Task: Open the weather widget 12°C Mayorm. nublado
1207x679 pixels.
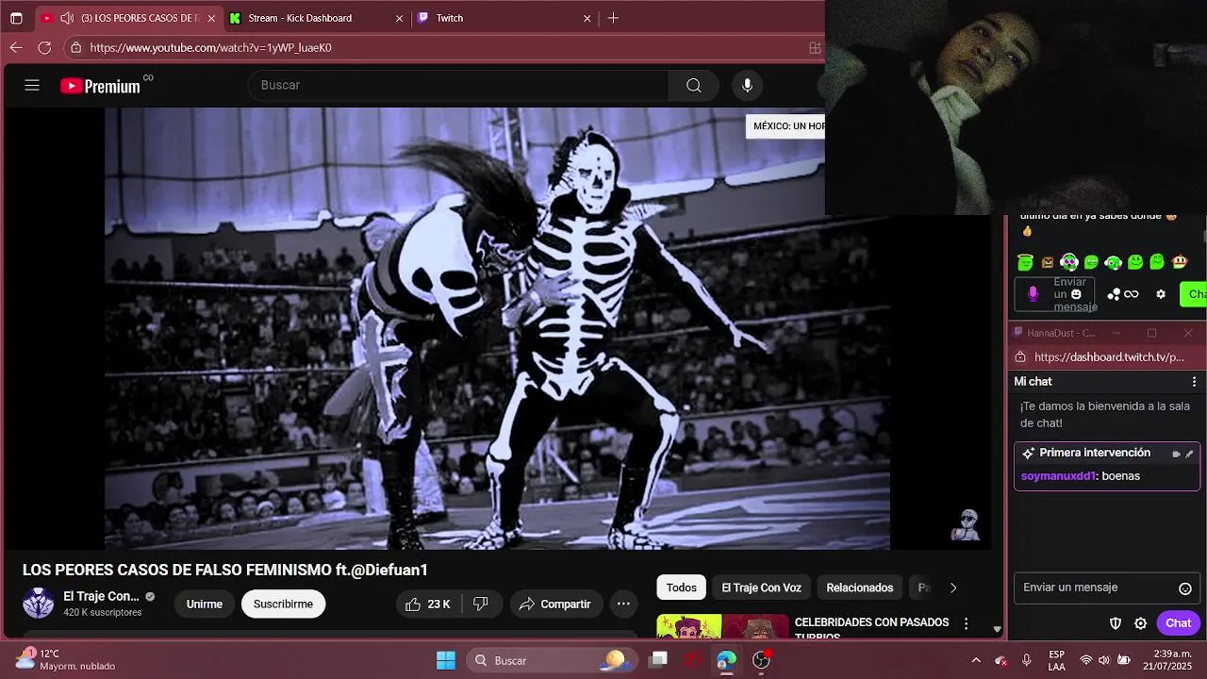Action: tap(66, 660)
